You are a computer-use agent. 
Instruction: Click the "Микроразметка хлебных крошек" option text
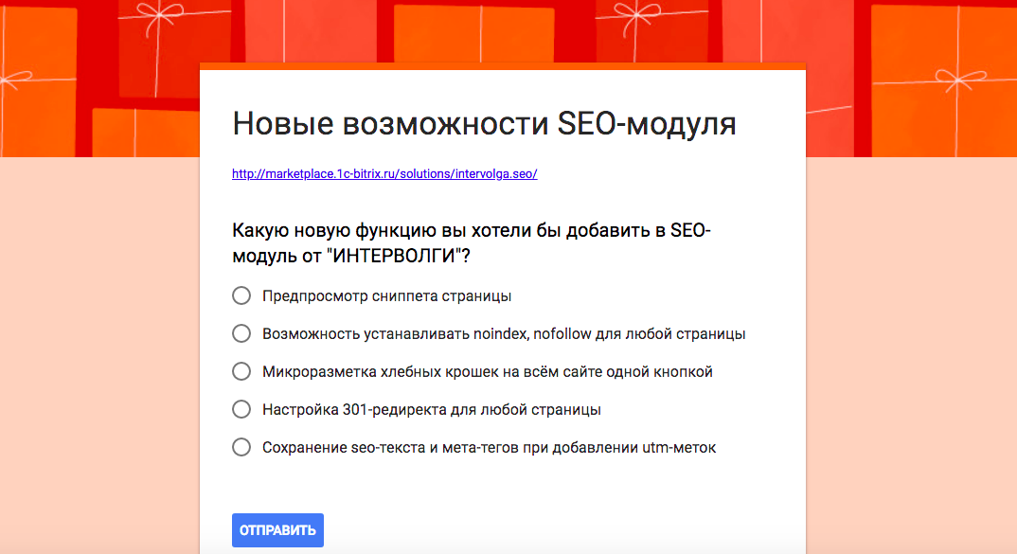click(x=487, y=372)
